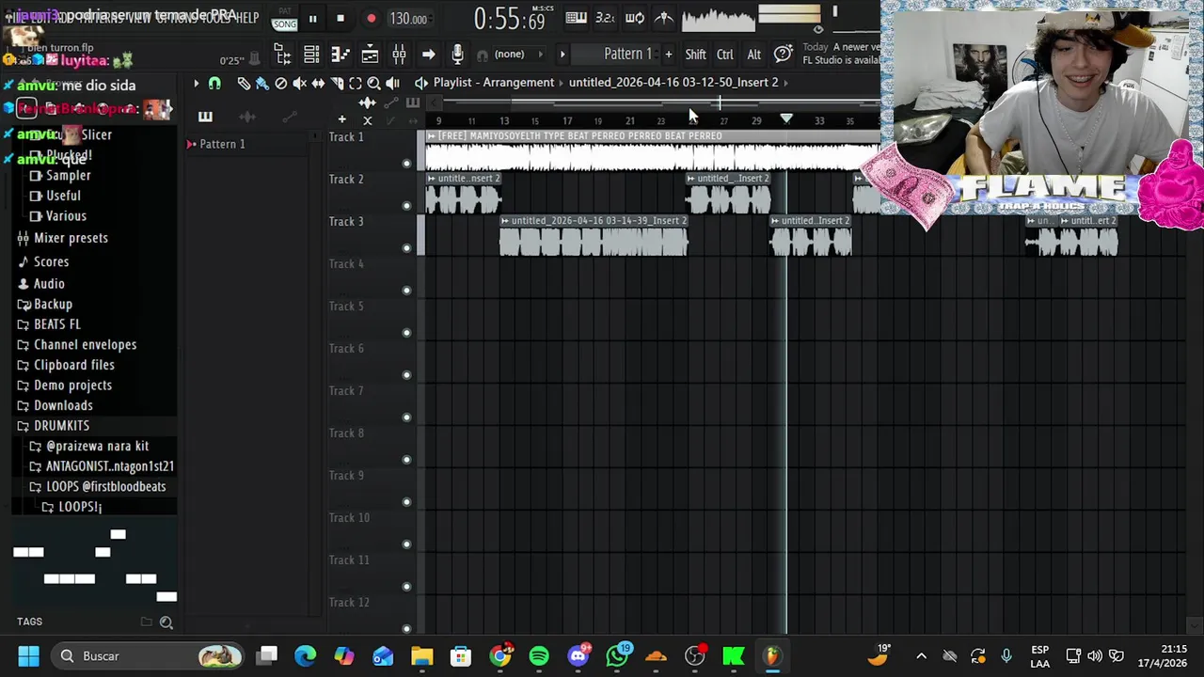Open untitled_2026-04-16 03-12-50_Insert 2 breadcrumb

pyautogui.click(x=673, y=83)
